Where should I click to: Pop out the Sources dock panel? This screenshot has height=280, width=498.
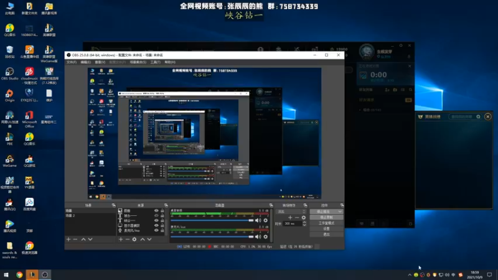pos(166,205)
